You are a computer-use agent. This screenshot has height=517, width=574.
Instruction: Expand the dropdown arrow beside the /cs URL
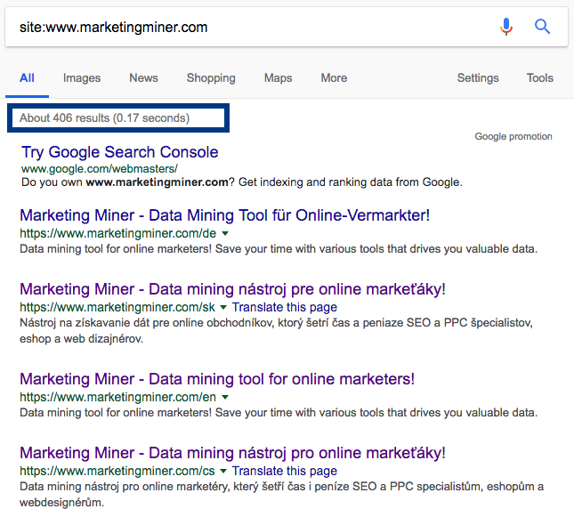pos(223,471)
